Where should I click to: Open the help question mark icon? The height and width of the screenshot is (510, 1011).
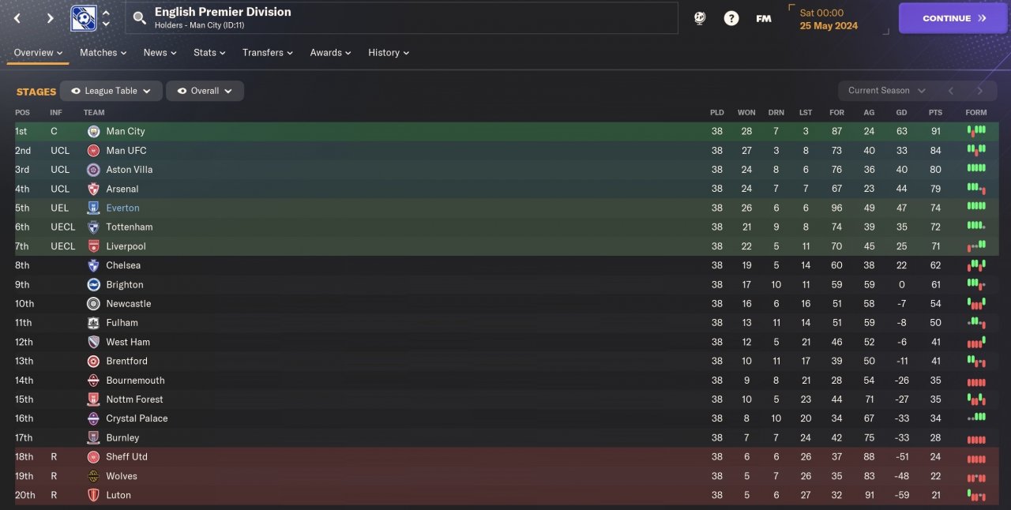[x=731, y=18]
